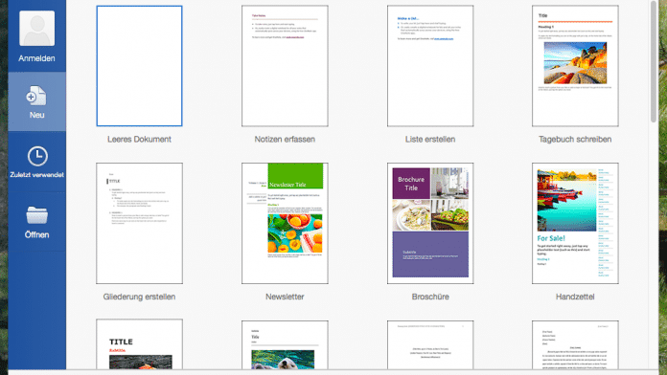Click the template gallery vertical scrollbar
The height and width of the screenshot is (375, 667).
(x=654, y=61)
